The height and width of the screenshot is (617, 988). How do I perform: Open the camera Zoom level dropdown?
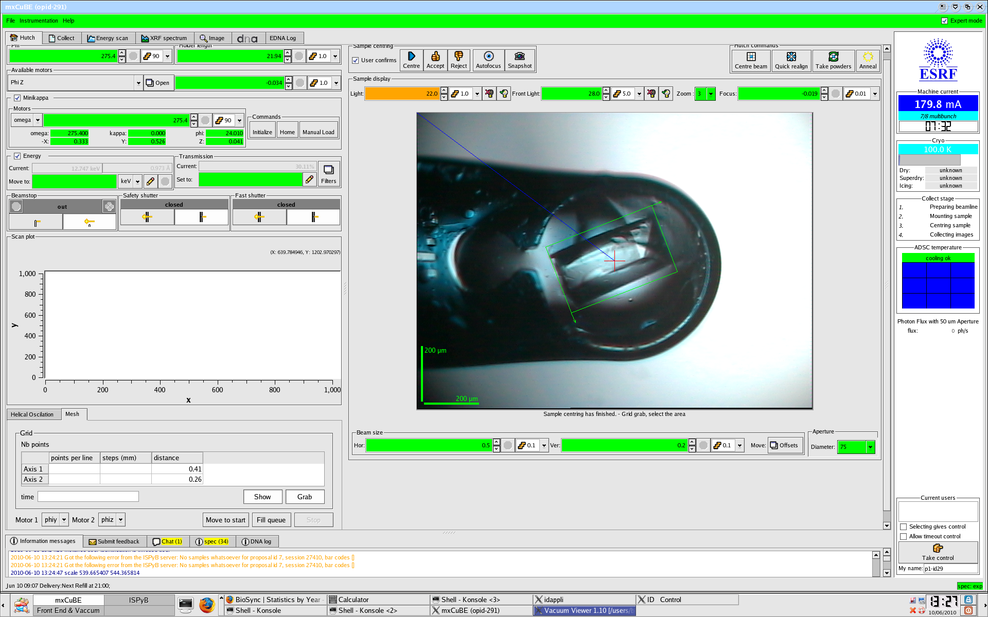pos(710,94)
